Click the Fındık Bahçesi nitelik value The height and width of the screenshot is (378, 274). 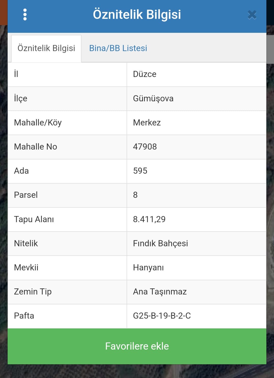160,243
